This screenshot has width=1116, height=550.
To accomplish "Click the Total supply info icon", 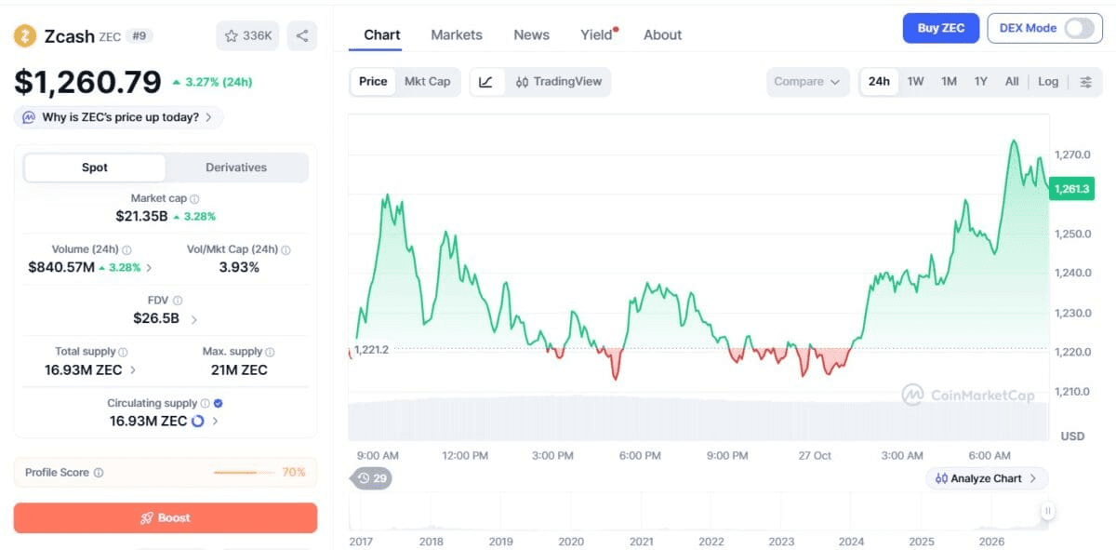I will [123, 353].
